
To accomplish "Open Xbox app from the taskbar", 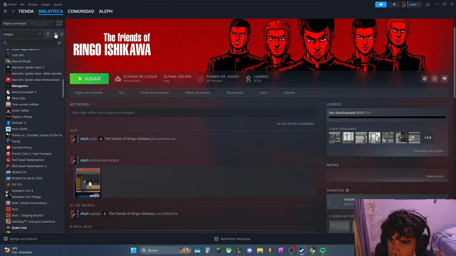I will pyautogui.click(x=228, y=250).
